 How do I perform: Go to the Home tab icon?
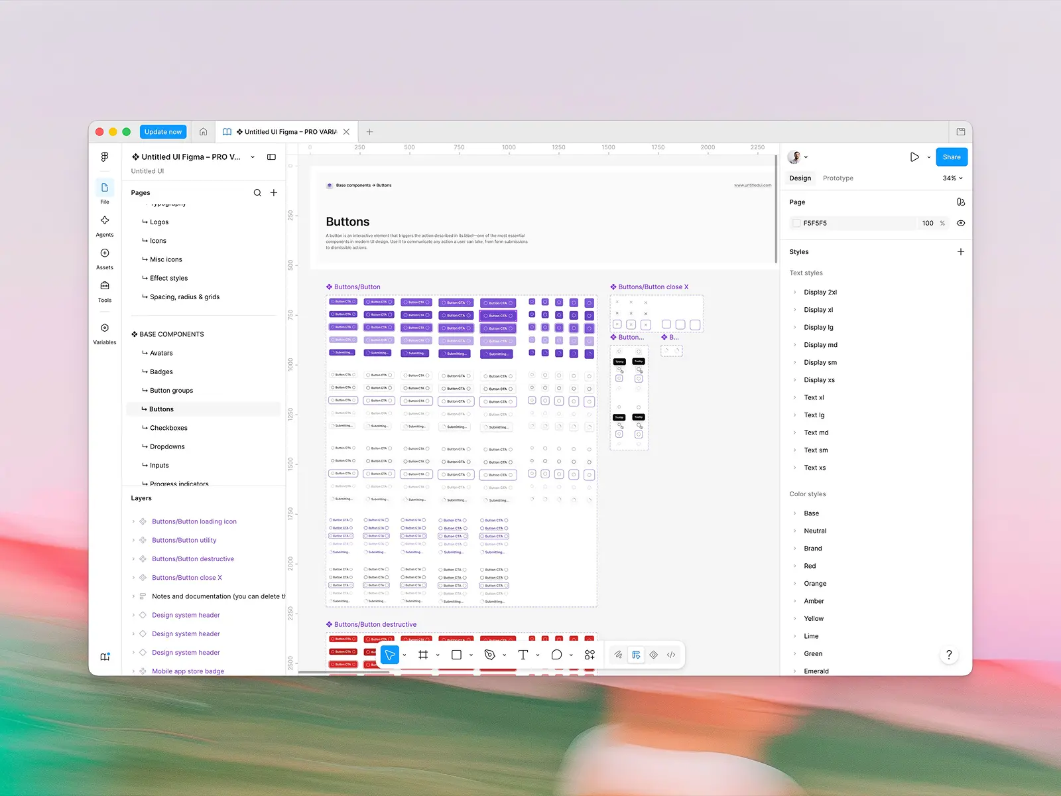click(204, 132)
